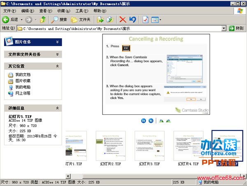Click the horizontal scrollbar left arrow
Screen dimensions: 247x186
pos(68,176)
